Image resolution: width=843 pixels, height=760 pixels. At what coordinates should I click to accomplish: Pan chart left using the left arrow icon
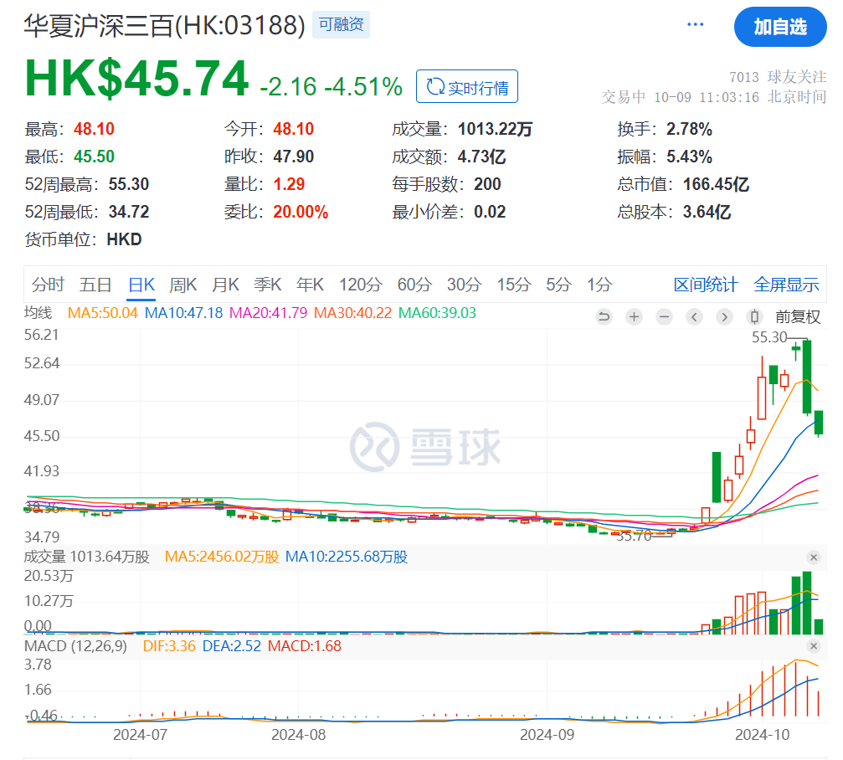pyautogui.click(x=694, y=317)
